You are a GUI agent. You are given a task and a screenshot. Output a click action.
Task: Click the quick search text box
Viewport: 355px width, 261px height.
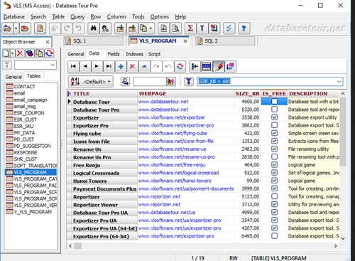[150, 82]
